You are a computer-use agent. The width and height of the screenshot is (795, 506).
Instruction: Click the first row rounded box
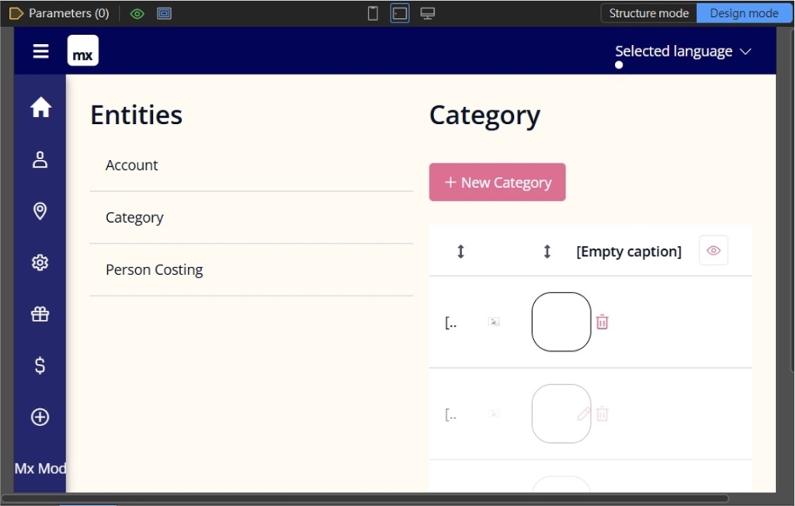[561, 322]
